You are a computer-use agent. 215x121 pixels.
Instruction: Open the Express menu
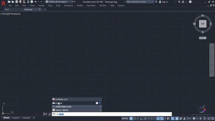pos(121,6)
